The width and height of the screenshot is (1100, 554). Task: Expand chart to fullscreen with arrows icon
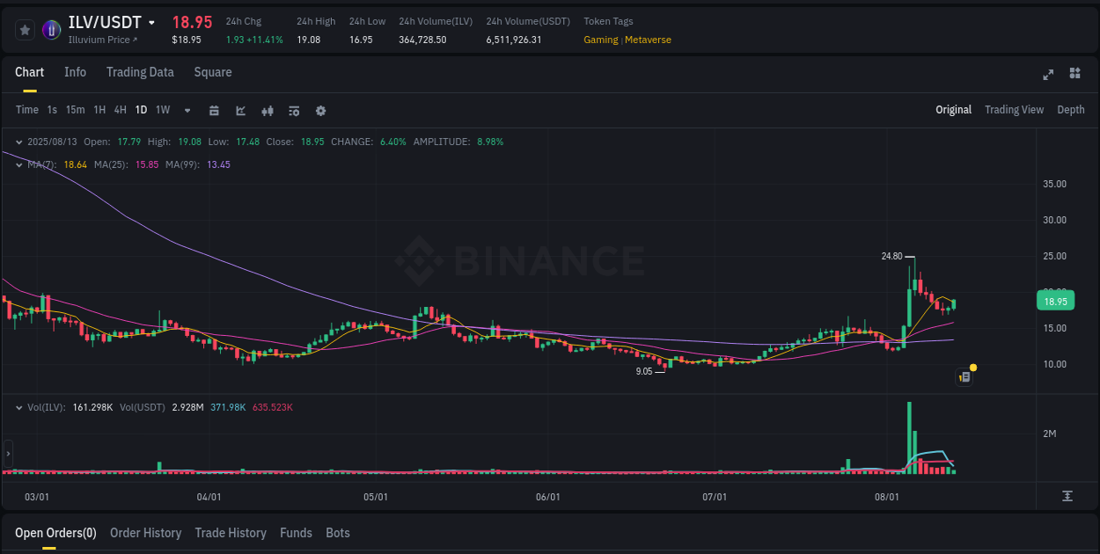[x=1047, y=75]
